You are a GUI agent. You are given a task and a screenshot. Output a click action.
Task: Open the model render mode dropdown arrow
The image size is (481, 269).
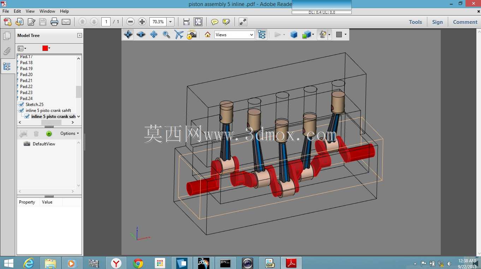(x=313, y=35)
